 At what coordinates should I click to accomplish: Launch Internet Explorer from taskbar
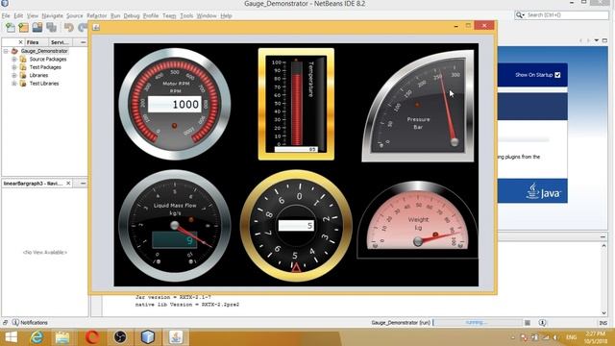pyautogui.click(x=37, y=337)
